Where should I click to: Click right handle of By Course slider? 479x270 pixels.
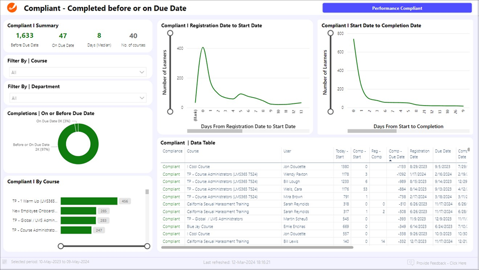[147, 246]
